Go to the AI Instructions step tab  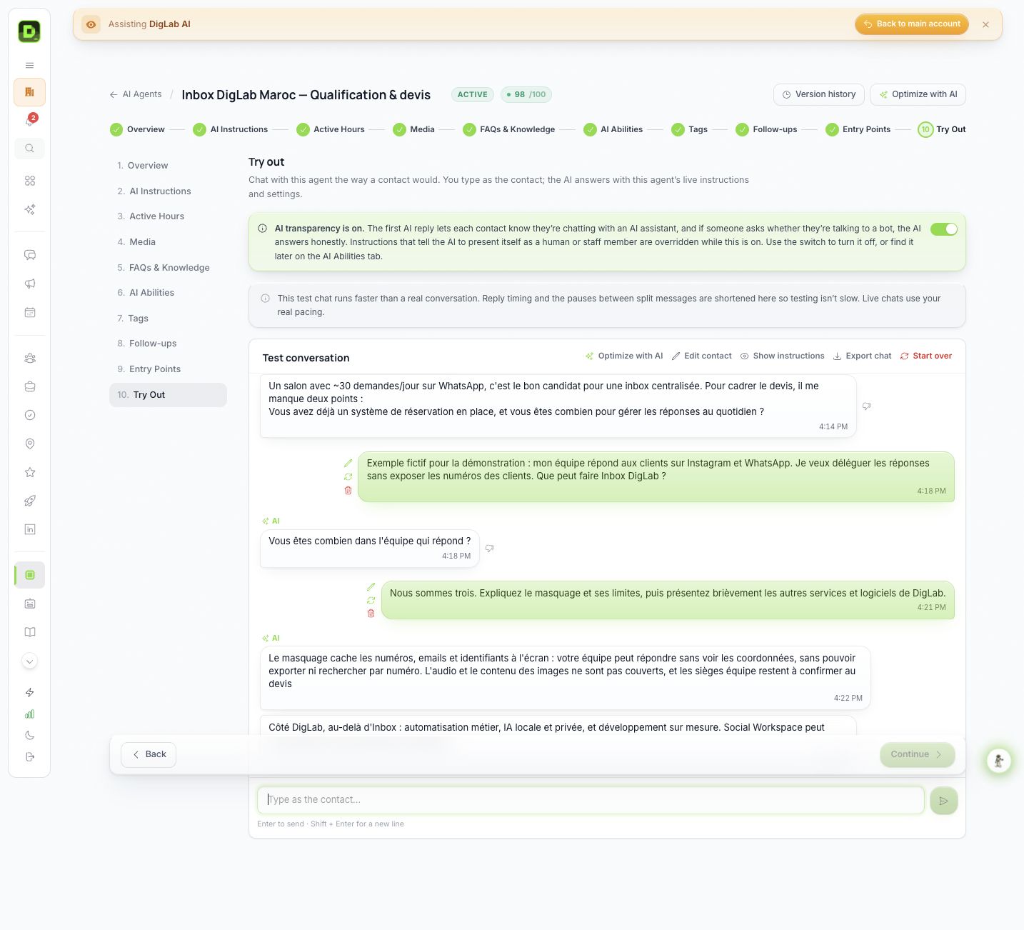pos(231,129)
